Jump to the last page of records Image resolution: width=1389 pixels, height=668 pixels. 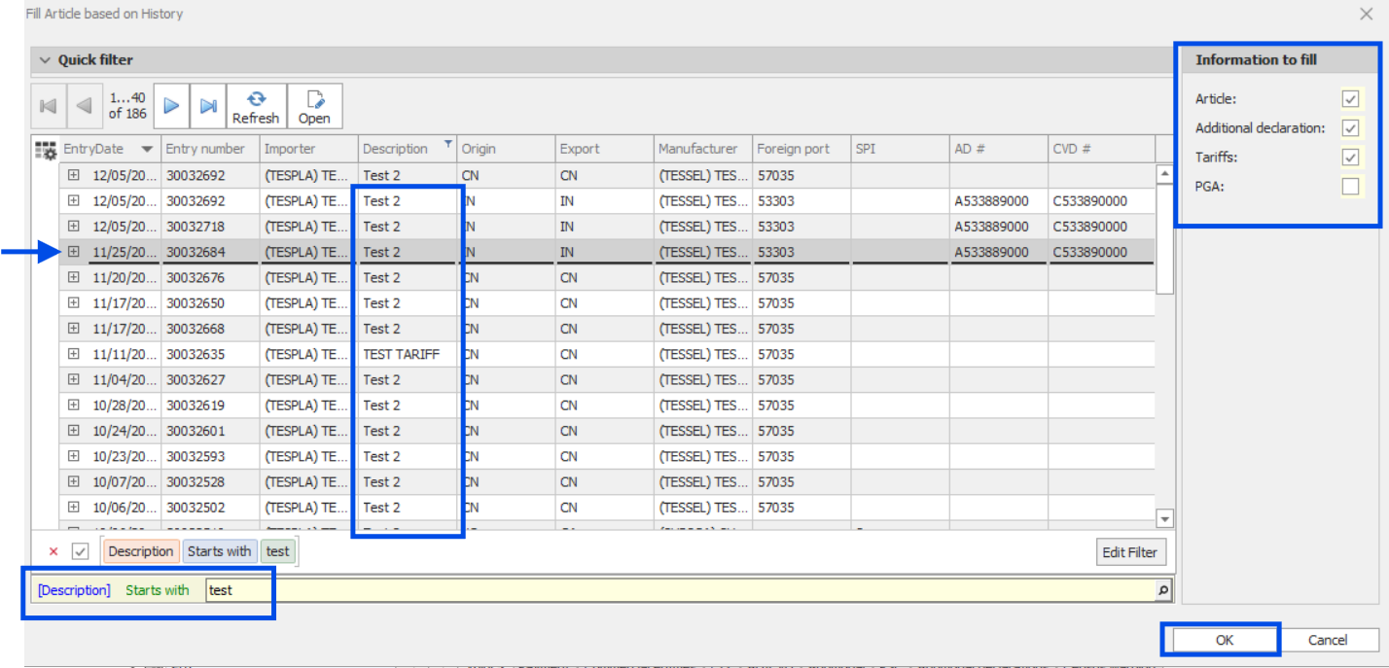tap(207, 105)
